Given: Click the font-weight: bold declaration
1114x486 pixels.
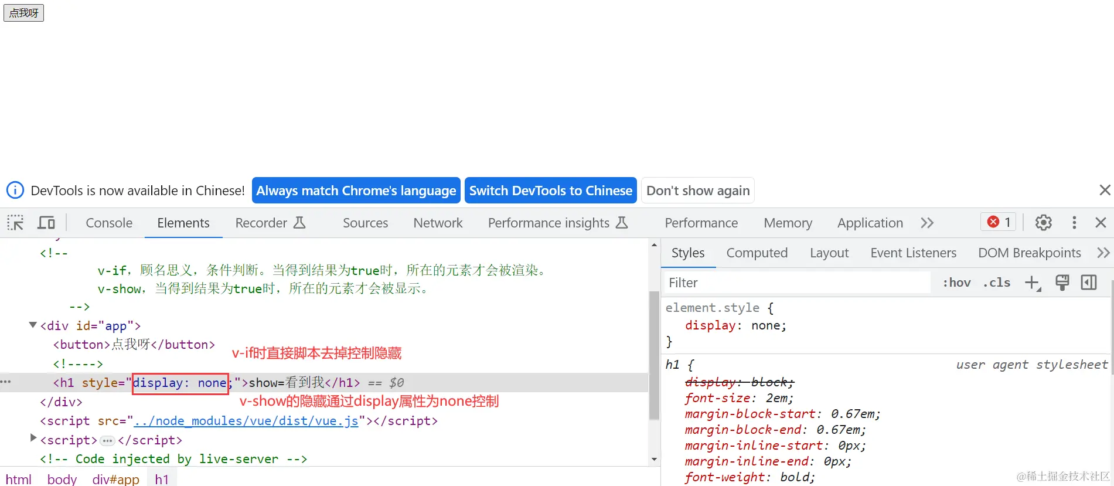Looking at the screenshot, I should tap(750, 477).
